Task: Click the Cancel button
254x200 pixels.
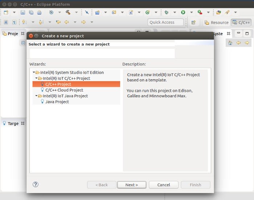Action: (164, 185)
